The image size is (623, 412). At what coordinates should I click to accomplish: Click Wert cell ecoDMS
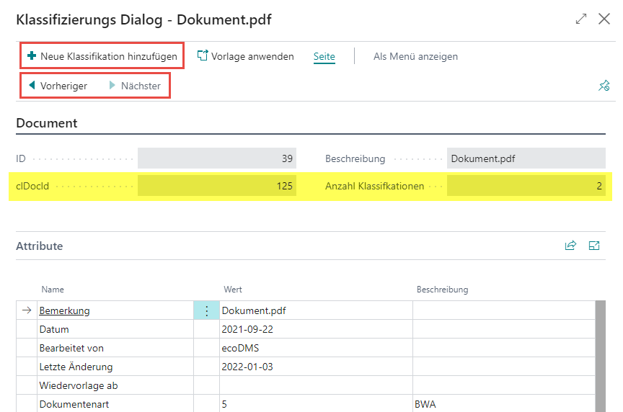point(316,348)
